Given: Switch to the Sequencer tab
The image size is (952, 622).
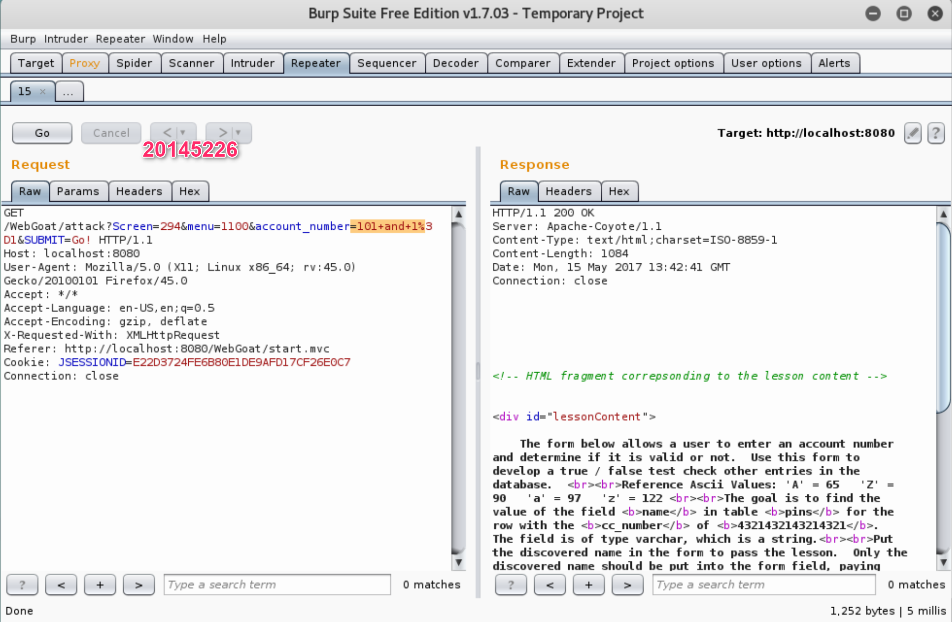Looking at the screenshot, I should click(387, 63).
